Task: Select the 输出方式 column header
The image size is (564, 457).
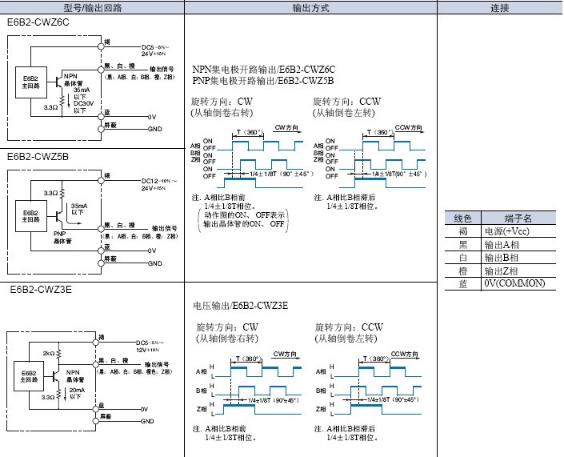Action: click(310, 7)
